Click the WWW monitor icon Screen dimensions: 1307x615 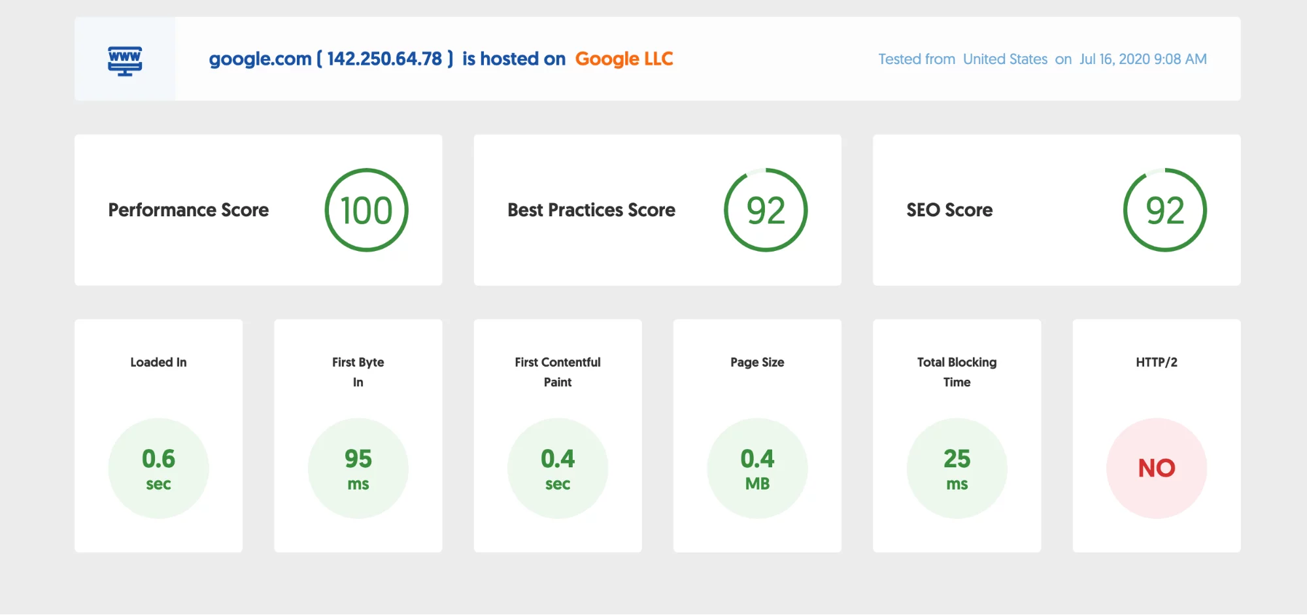point(125,60)
